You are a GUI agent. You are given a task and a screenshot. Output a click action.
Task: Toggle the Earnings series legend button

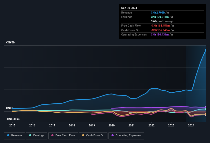(37, 136)
